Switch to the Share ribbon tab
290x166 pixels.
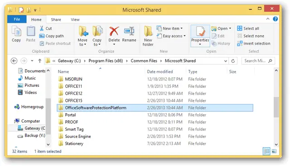click(x=56, y=19)
